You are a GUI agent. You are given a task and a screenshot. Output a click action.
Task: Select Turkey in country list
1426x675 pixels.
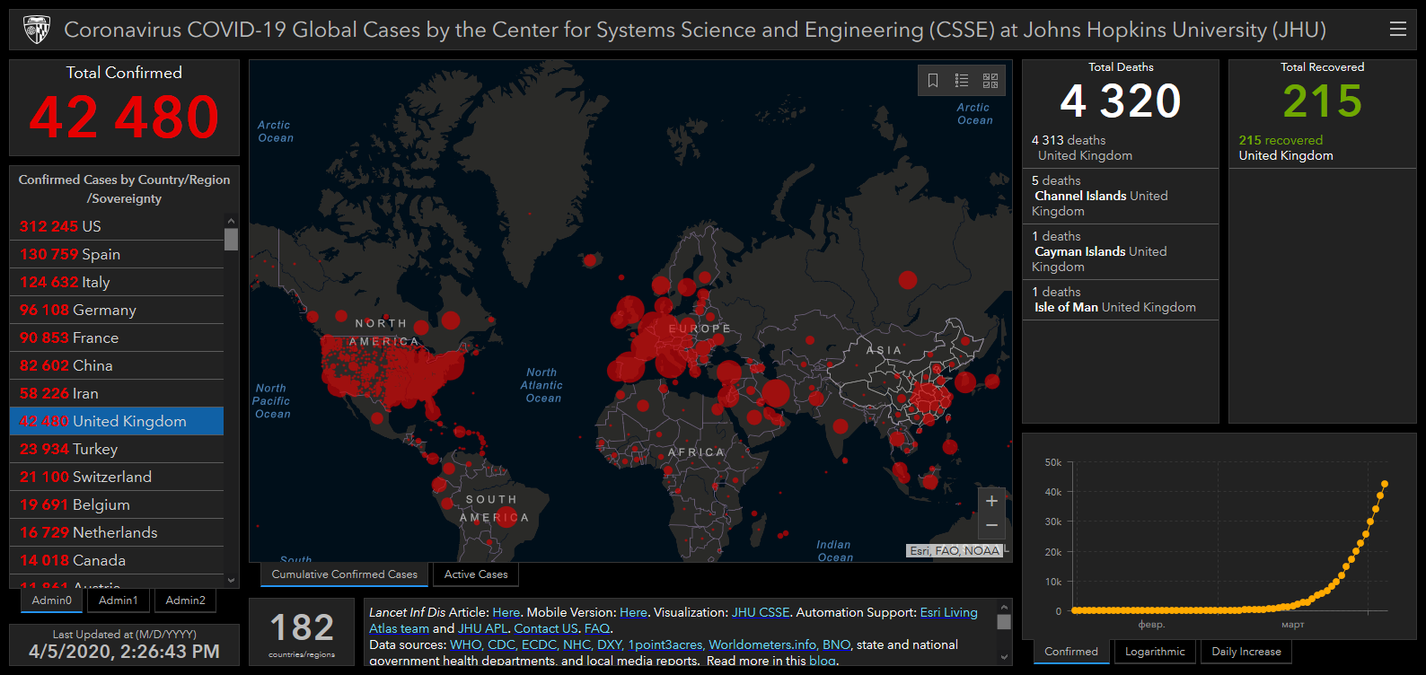(x=117, y=449)
